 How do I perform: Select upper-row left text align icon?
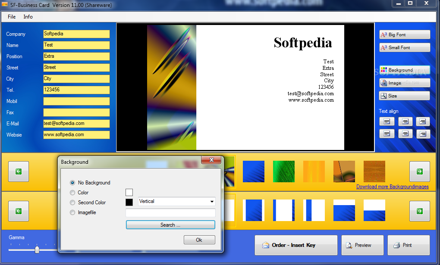click(x=387, y=122)
